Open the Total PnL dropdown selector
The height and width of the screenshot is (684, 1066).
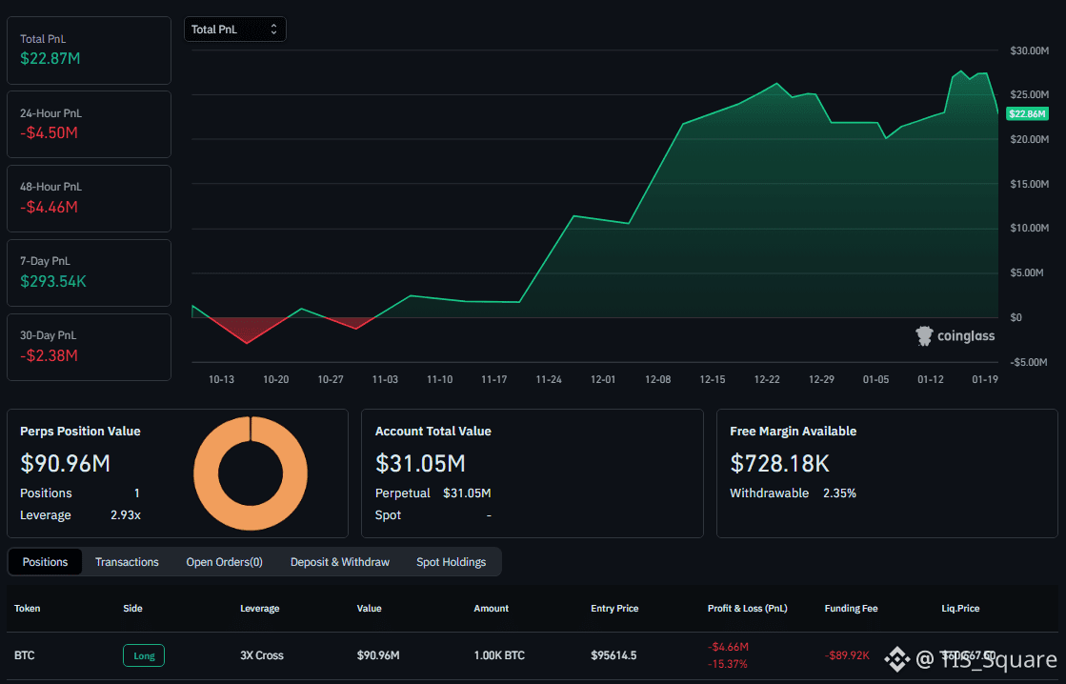234,30
